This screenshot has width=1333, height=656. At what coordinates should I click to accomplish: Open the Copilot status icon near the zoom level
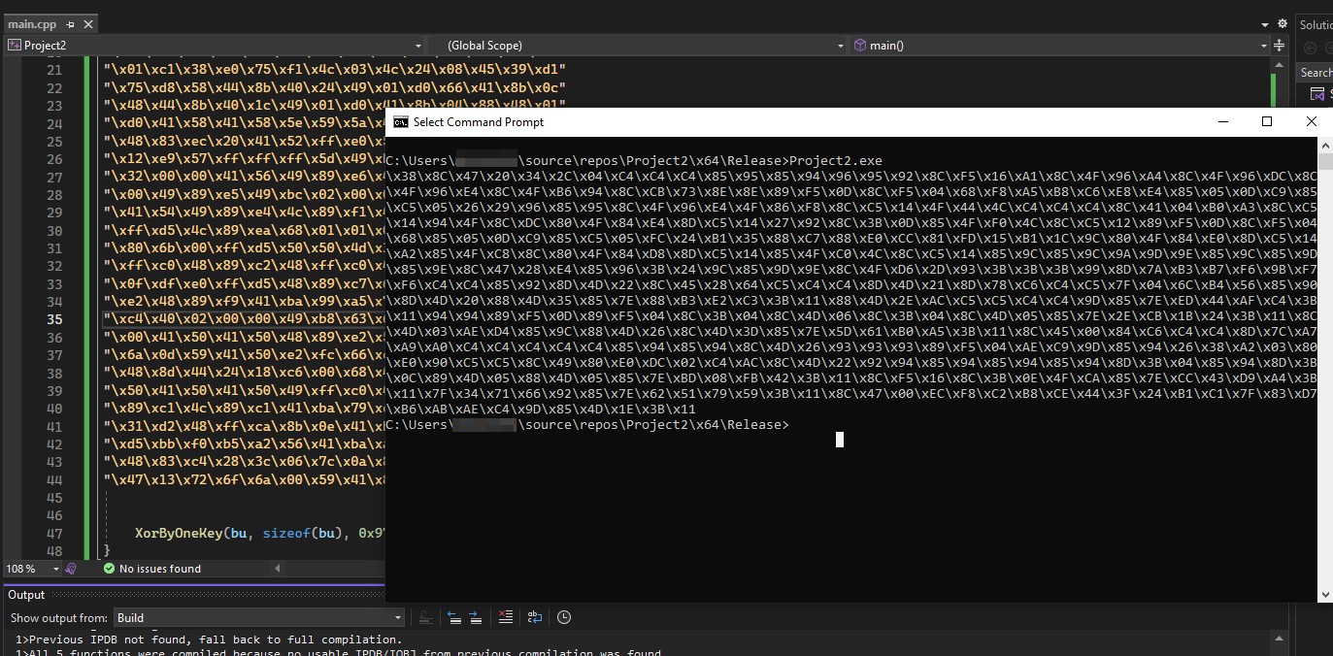pos(70,570)
